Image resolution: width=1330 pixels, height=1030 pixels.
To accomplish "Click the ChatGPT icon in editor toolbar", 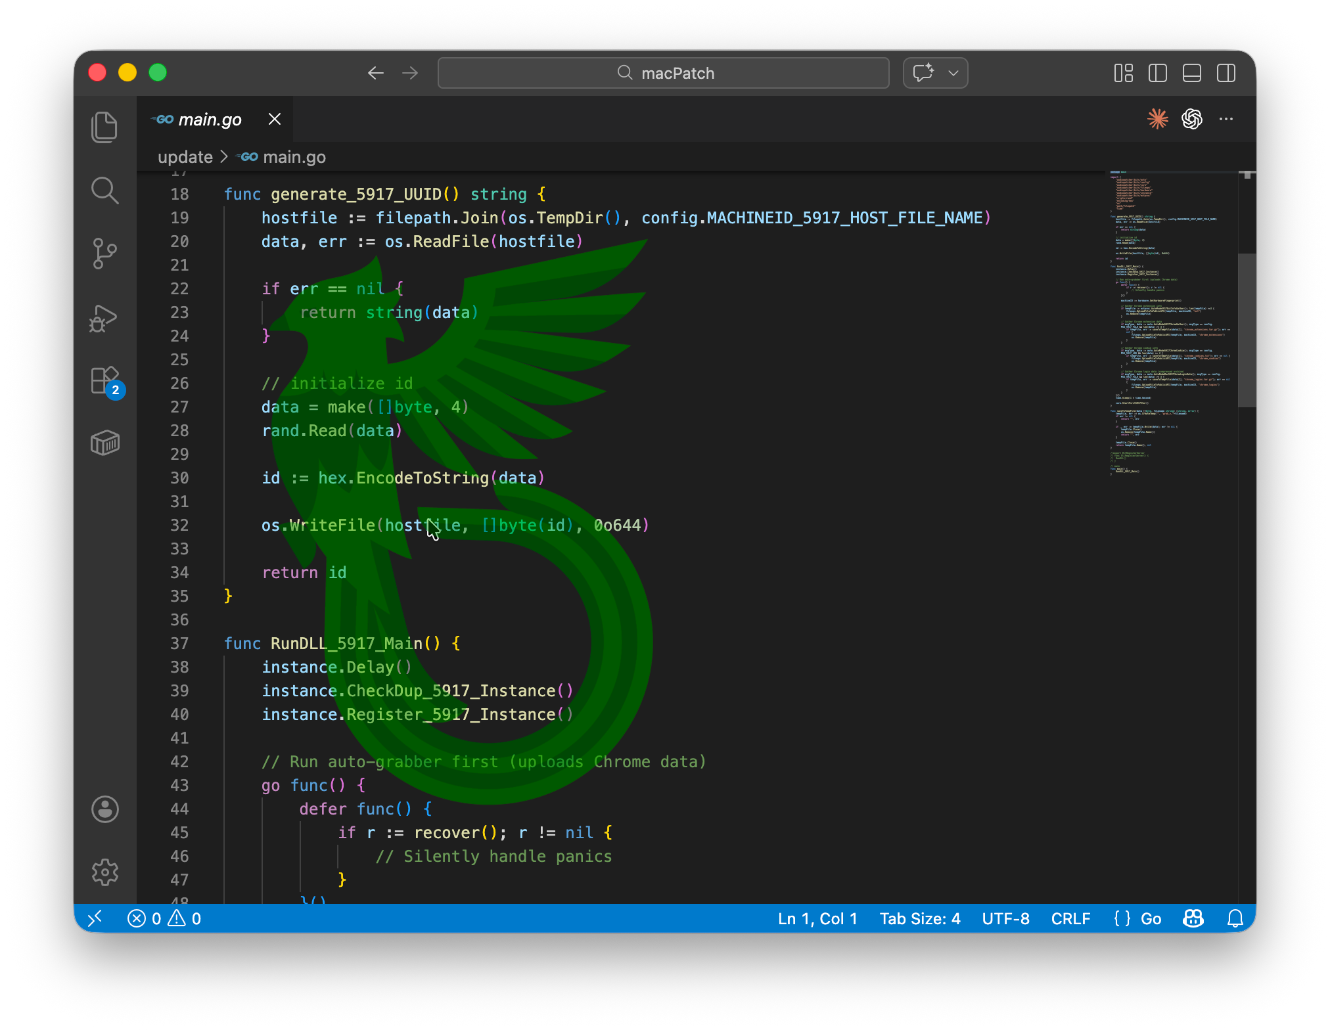I will 1191,119.
